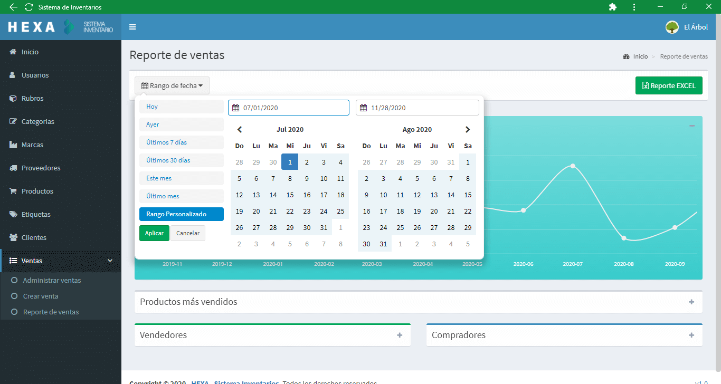Click the green Aplicar button

coord(154,233)
